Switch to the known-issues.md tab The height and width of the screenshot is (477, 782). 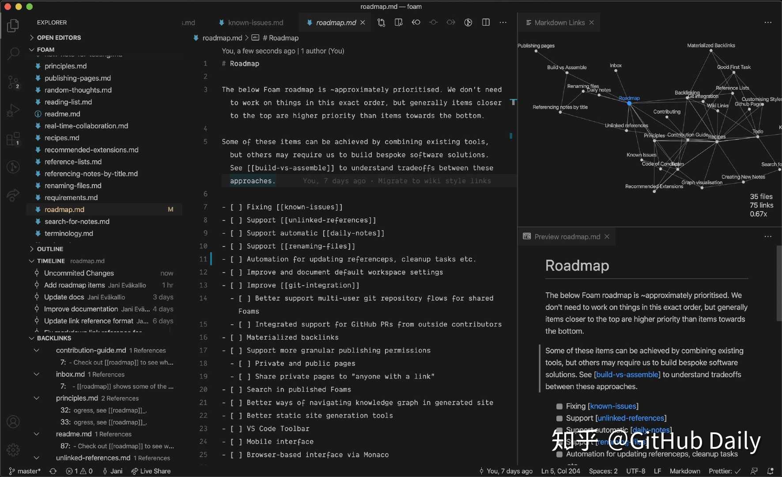256,23
